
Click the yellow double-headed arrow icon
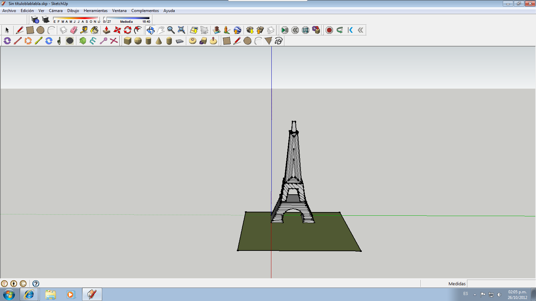click(x=39, y=41)
